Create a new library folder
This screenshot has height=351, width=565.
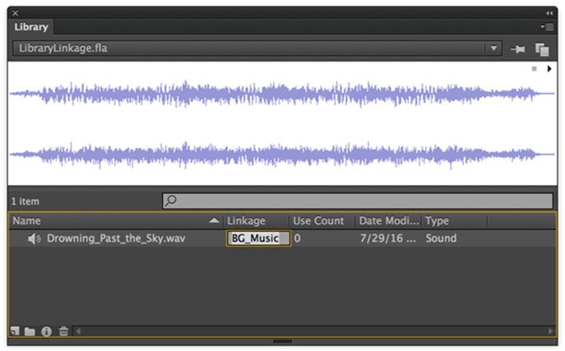click(x=30, y=331)
